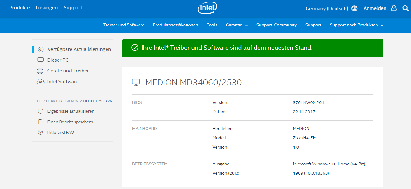Click the Ausgabe label
411x189 pixels.
[x=221, y=164]
